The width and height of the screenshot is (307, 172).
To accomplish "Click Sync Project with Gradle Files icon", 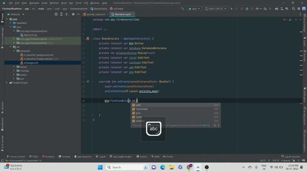I will 276,9.
